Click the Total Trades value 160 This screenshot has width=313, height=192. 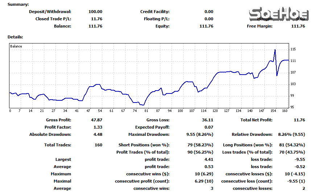[99, 145]
